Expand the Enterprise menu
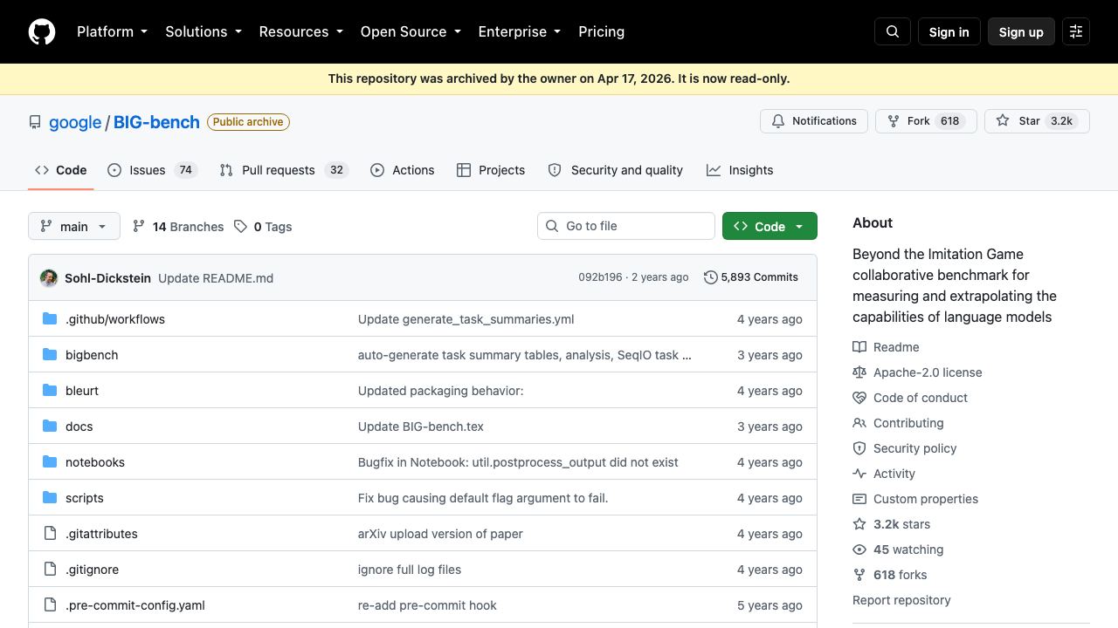The image size is (1118, 628). click(520, 31)
